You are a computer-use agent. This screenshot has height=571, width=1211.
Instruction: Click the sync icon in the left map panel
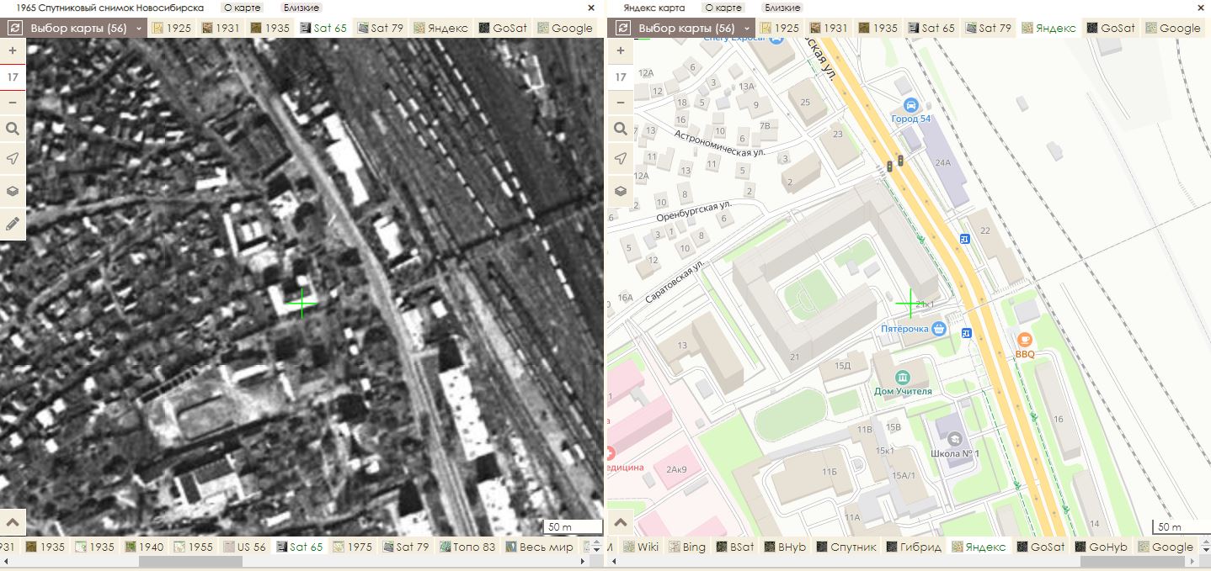(x=14, y=28)
